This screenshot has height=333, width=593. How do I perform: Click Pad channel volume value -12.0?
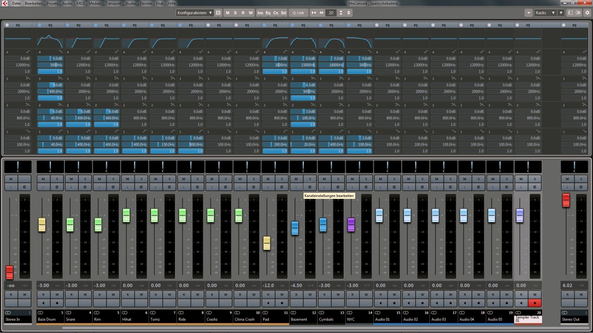tap(268, 285)
